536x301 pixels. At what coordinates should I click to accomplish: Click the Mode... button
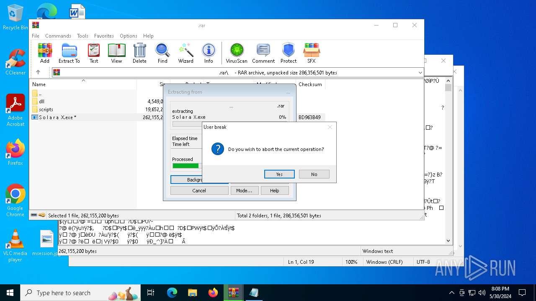click(244, 191)
